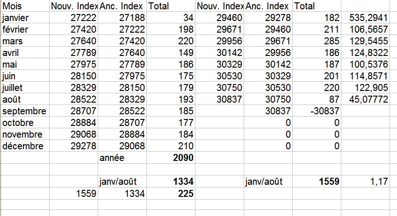The image size is (397, 216).
Task: Click the juin second total 201
Action: coord(317,76)
